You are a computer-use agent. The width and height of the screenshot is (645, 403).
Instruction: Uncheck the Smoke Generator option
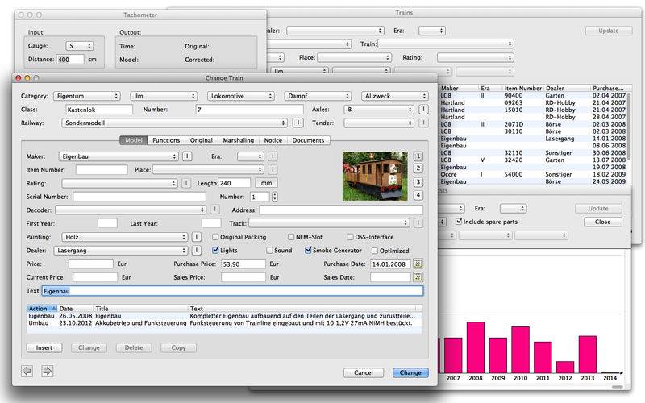pyautogui.click(x=307, y=251)
